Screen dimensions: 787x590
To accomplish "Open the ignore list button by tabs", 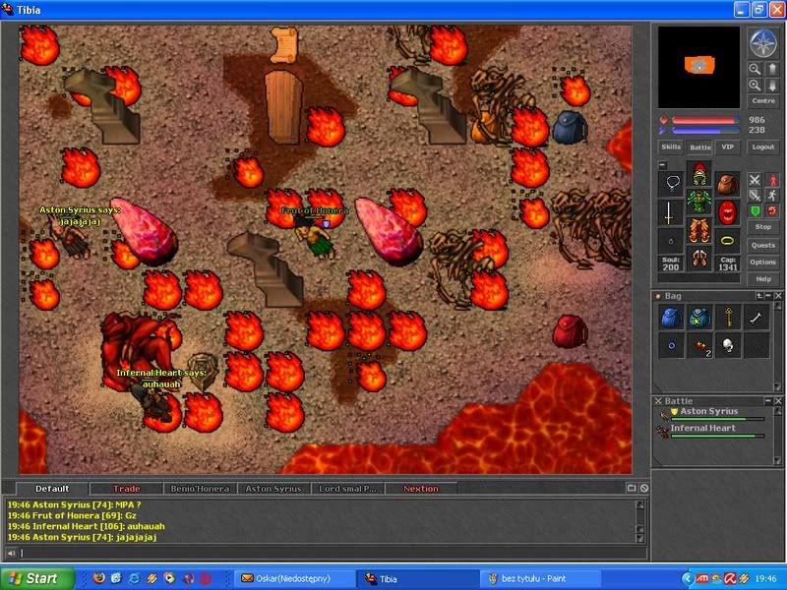I will pos(644,488).
